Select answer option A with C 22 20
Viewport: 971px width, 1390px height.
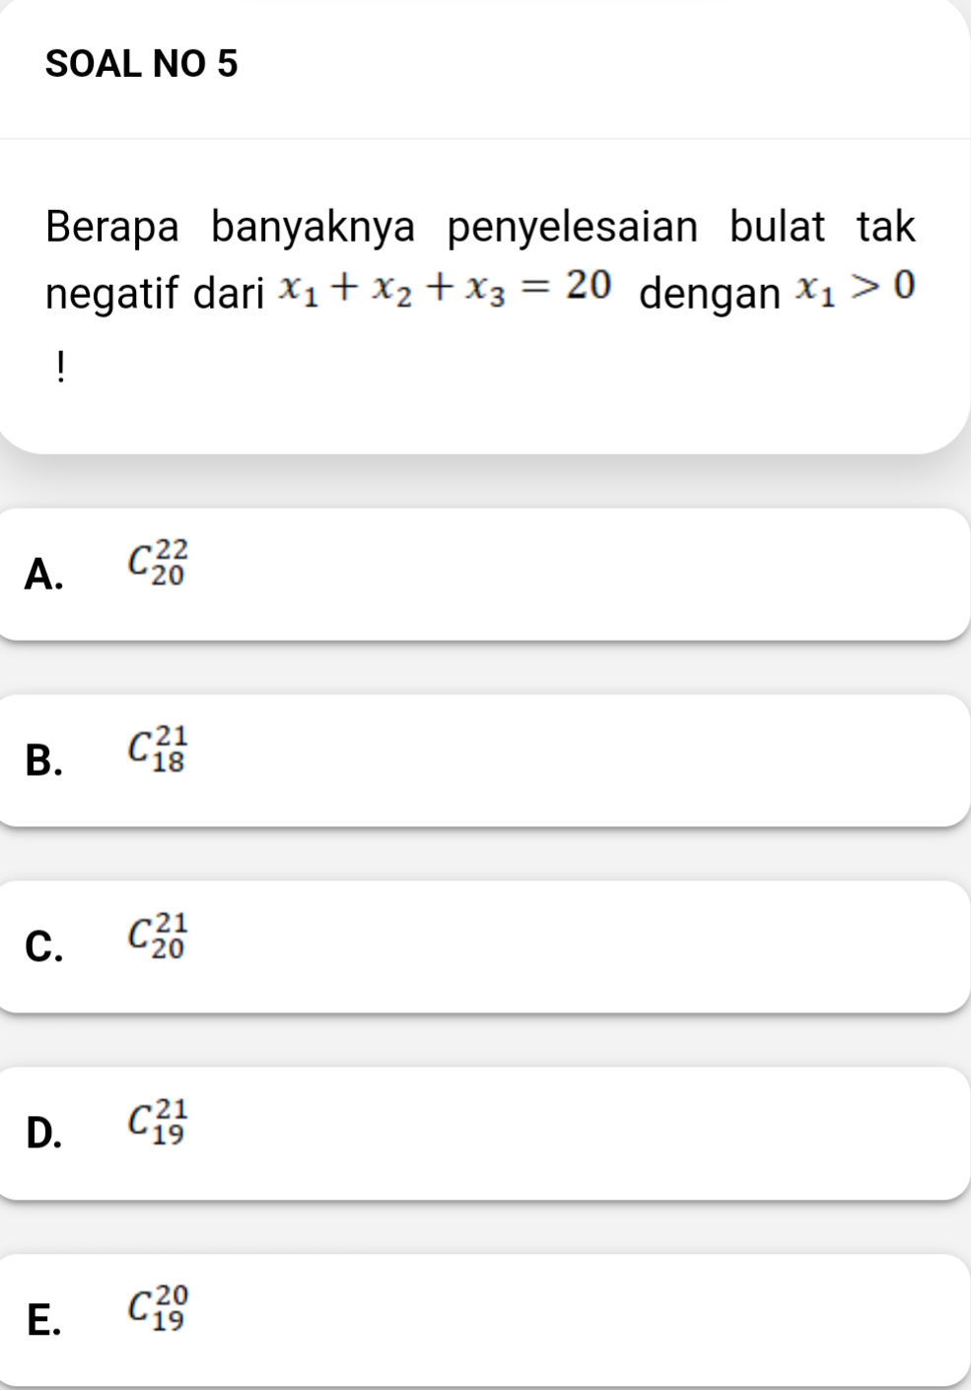click(x=483, y=572)
